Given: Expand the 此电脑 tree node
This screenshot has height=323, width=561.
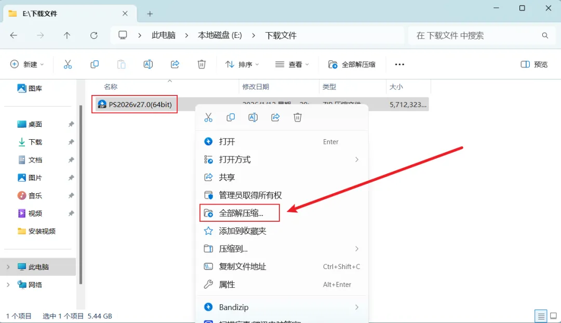Looking at the screenshot, I should (x=8, y=267).
